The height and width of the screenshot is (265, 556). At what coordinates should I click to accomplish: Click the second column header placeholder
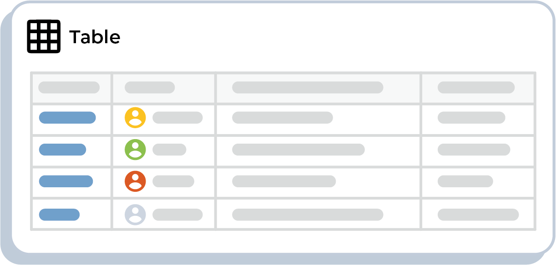click(x=150, y=87)
